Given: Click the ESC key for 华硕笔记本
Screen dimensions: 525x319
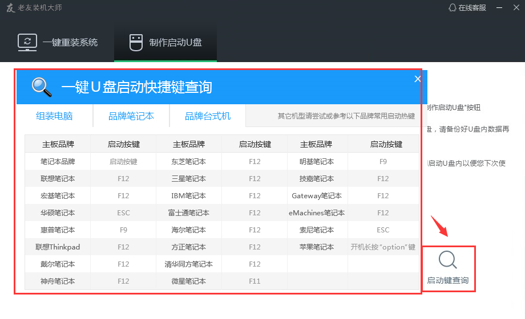Looking at the screenshot, I should pos(123,212).
